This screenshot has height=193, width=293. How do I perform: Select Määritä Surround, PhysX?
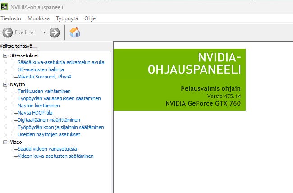pos(45,77)
